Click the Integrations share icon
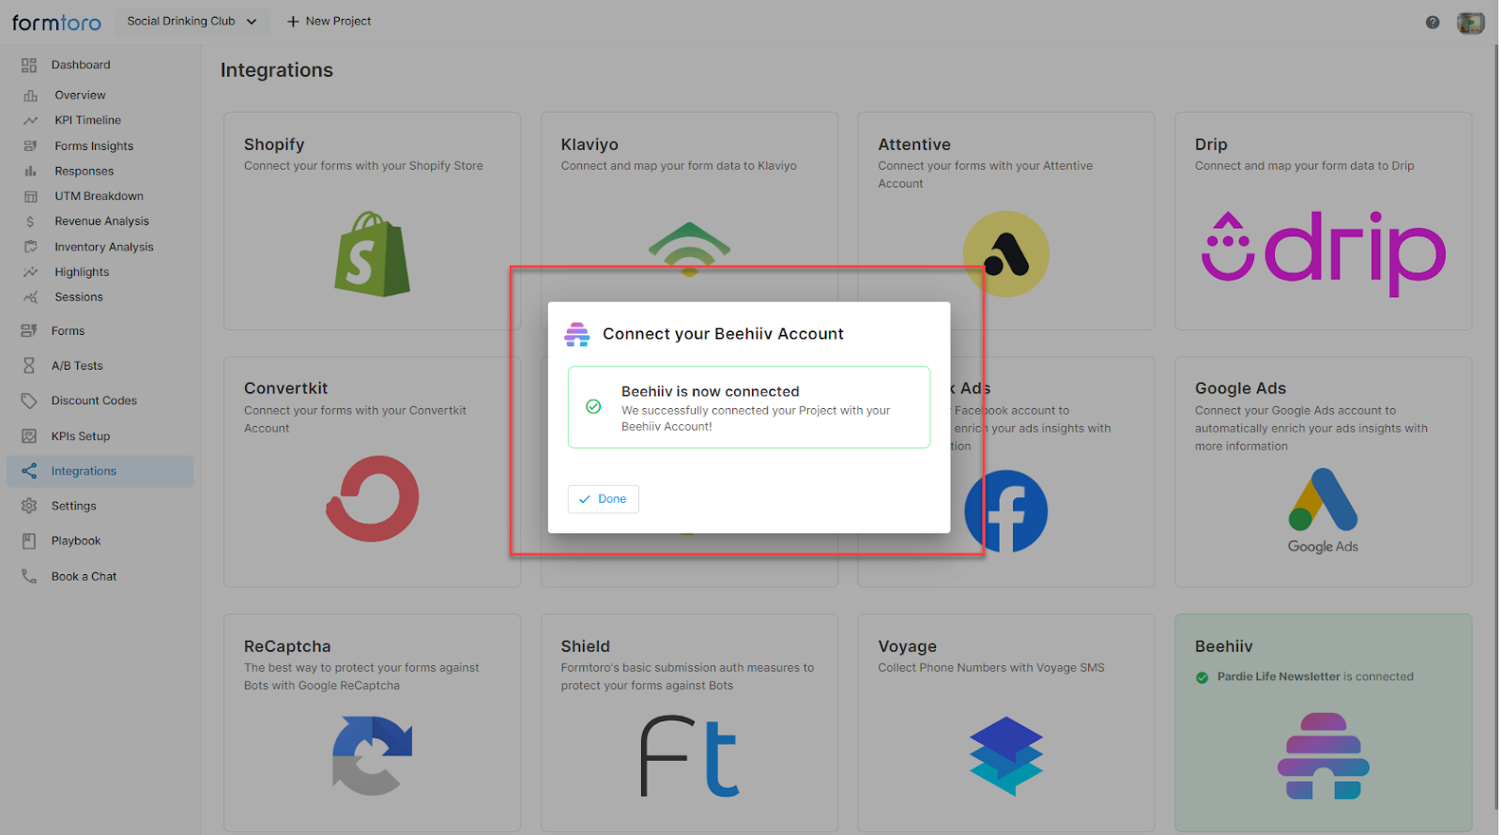The width and height of the screenshot is (1502, 835). tap(29, 471)
